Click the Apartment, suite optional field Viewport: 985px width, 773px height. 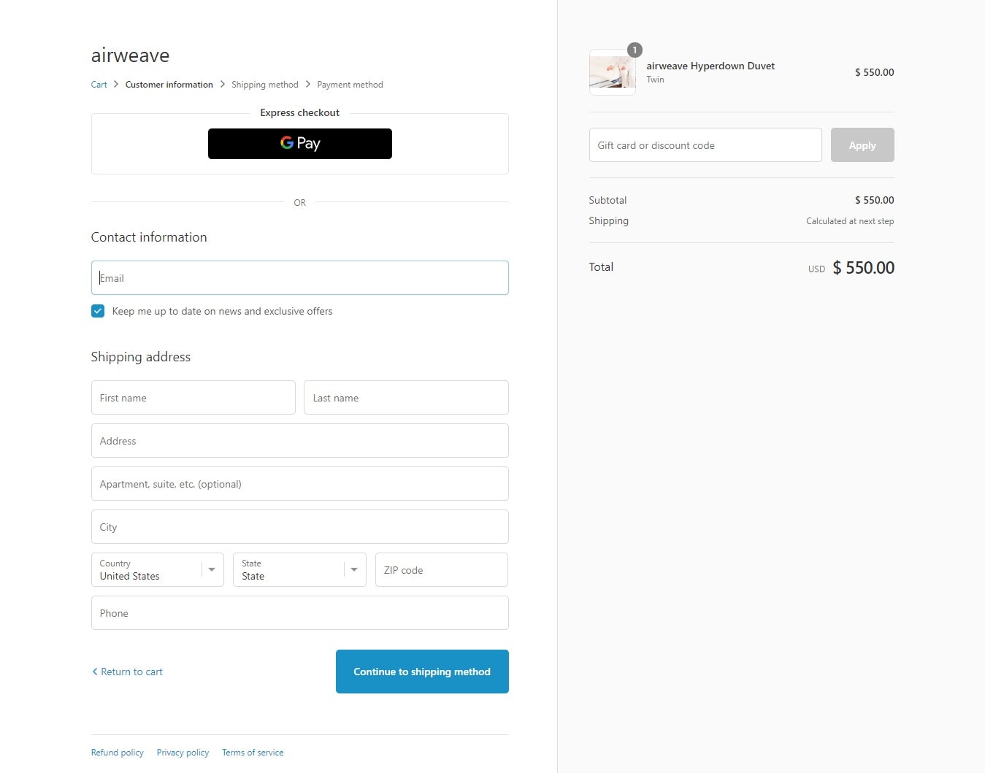pos(299,484)
